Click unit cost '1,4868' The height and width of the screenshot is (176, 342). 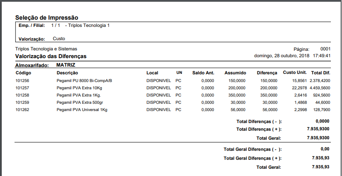[301, 103]
